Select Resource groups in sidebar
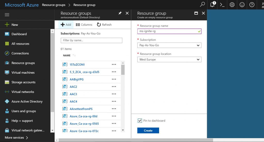Viewport: 264px width, 142px height. 23,63
